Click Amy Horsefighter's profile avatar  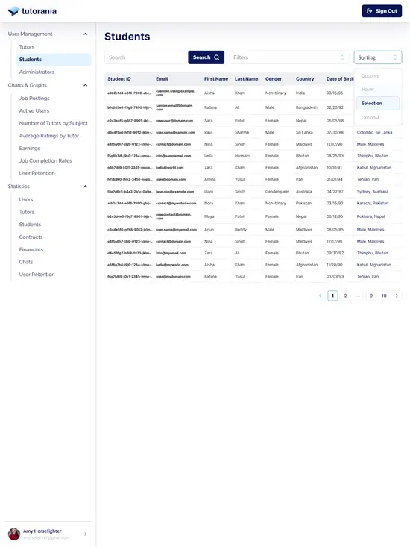(x=14, y=534)
